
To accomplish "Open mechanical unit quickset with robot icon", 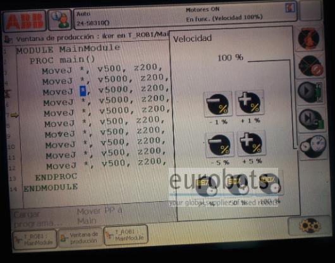I will coord(309,39).
